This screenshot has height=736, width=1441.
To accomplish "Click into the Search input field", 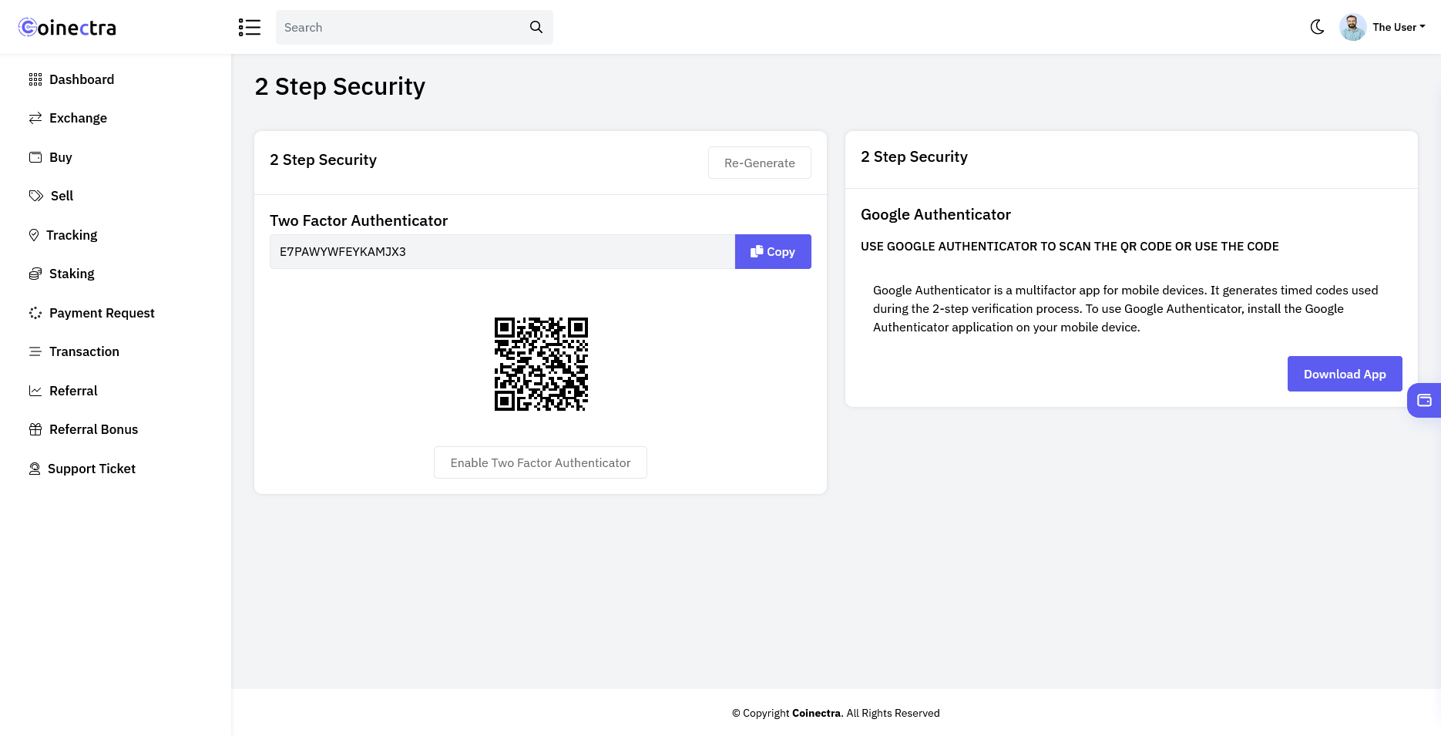I will point(401,27).
